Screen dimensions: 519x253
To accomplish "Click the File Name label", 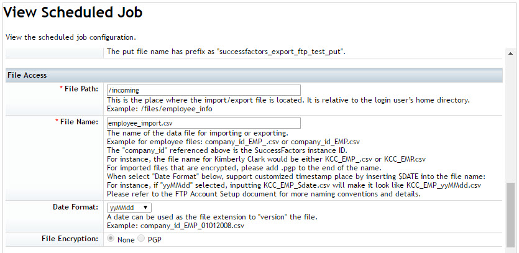I will 79,122.
